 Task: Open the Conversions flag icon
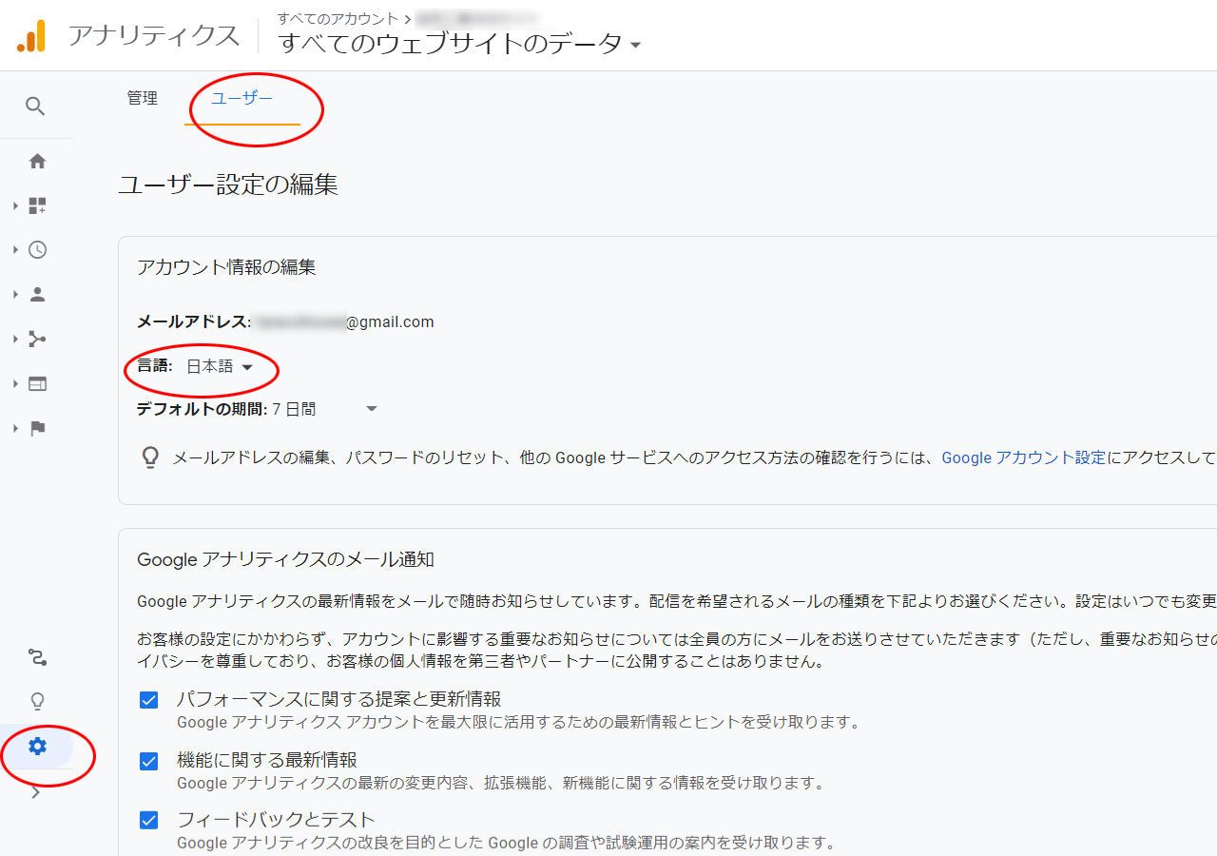click(37, 429)
